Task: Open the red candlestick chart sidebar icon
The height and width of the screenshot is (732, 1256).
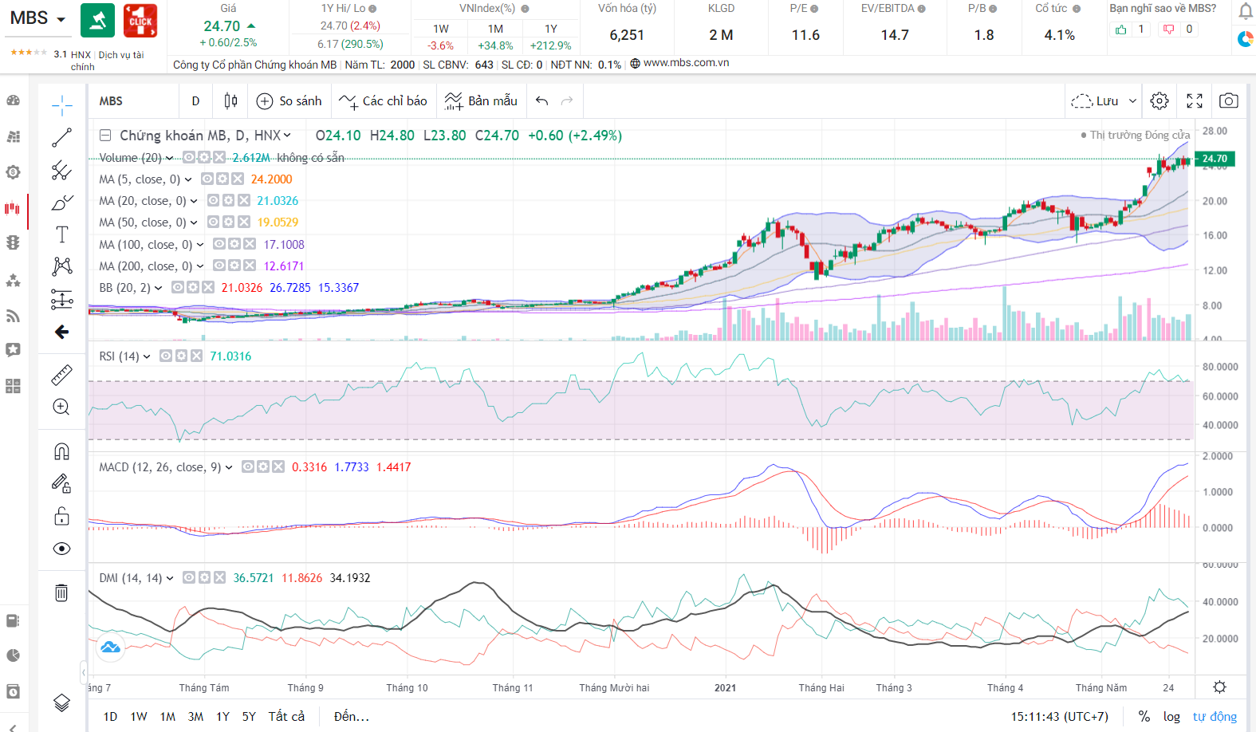Action: [13, 208]
